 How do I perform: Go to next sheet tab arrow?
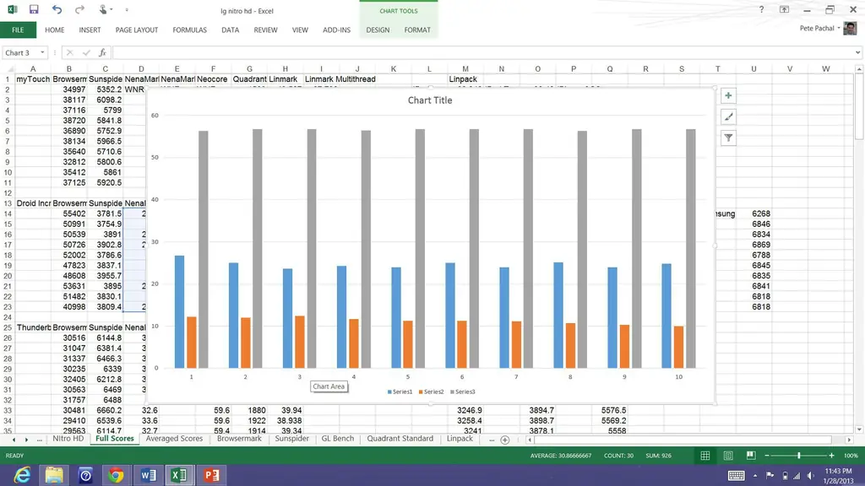[26, 440]
